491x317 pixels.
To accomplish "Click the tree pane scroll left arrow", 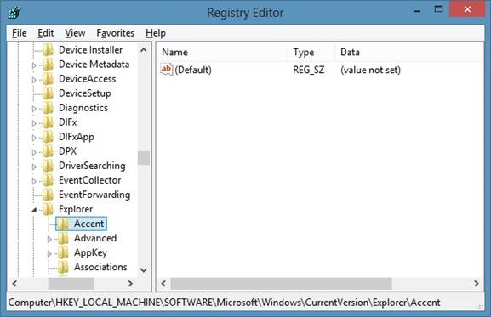I will pyautogui.click(x=14, y=284).
